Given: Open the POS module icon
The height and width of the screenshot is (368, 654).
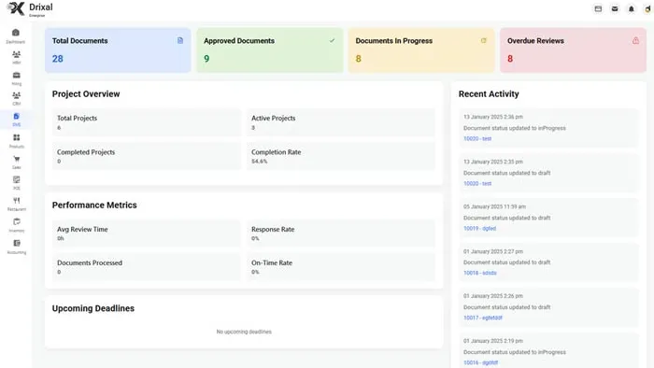Looking at the screenshot, I should (x=16, y=179).
